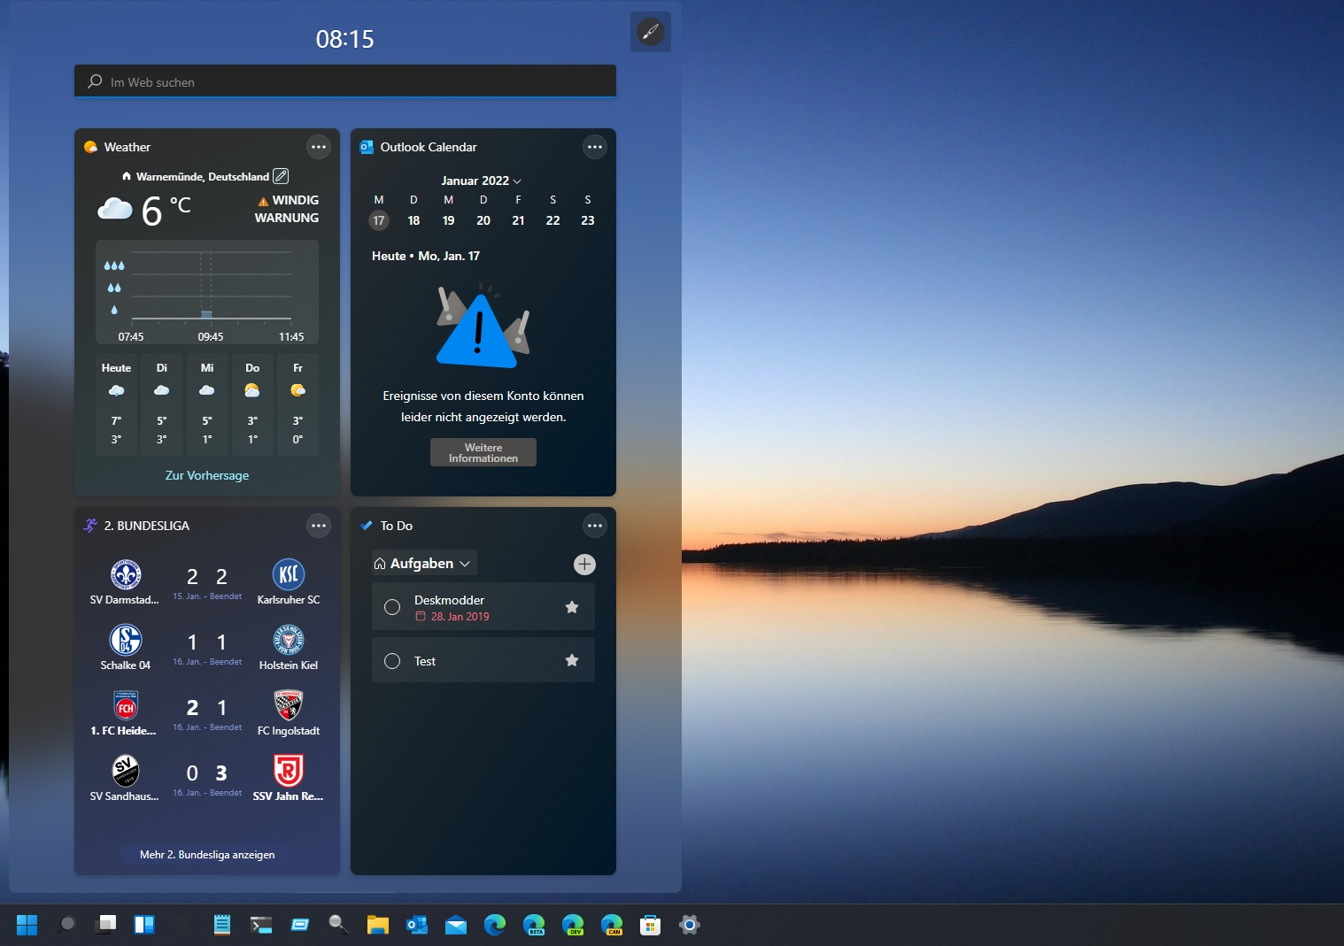The width and height of the screenshot is (1344, 946).
Task: Click 'Mehr 2. Bundesliga anzeigen' button
Action: 207,855
